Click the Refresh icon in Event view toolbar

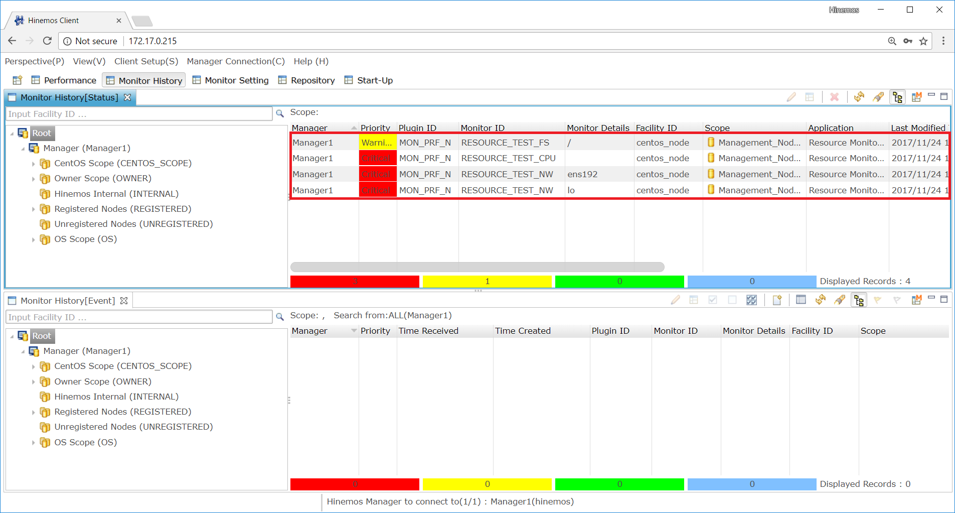[821, 300]
